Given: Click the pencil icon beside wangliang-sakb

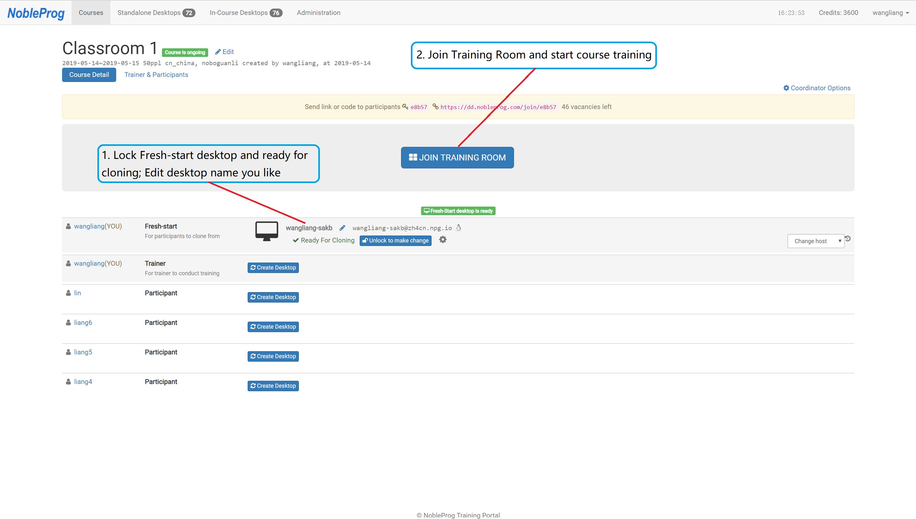Looking at the screenshot, I should (x=342, y=228).
